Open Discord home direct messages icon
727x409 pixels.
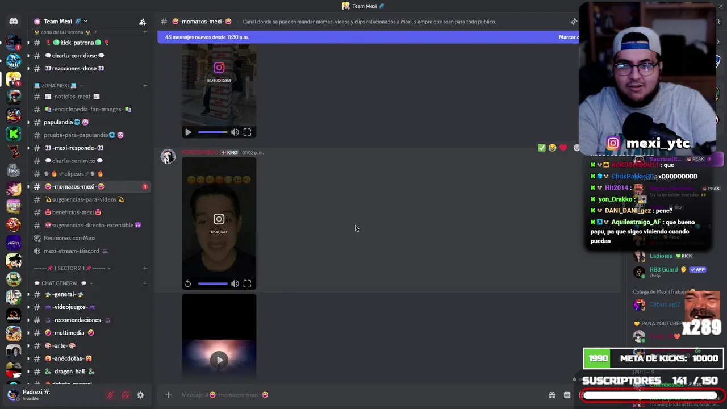[x=14, y=22]
